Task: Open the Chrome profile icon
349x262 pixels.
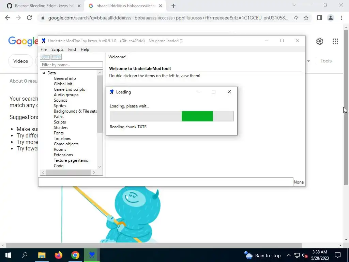Action: 331,18
